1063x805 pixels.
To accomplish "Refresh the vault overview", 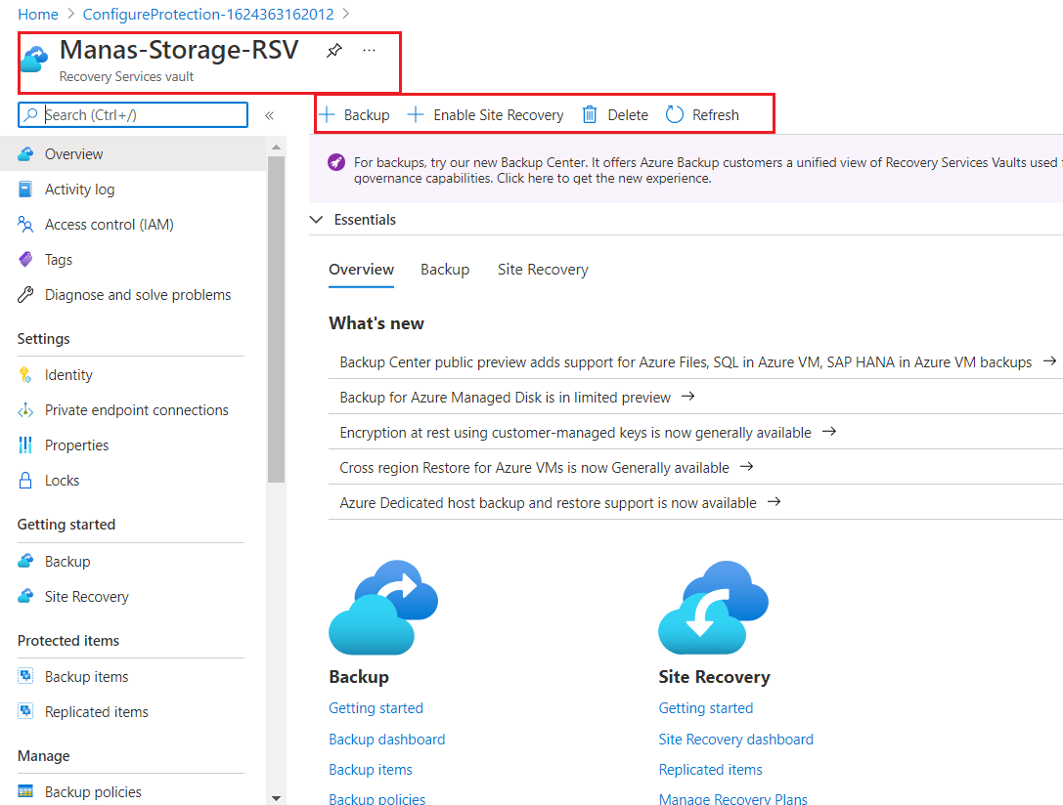I will click(702, 115).
